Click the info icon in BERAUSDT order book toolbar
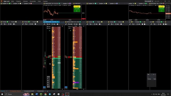Image resolution: width=171 pixels, height=96 pixels. point(57,24)
